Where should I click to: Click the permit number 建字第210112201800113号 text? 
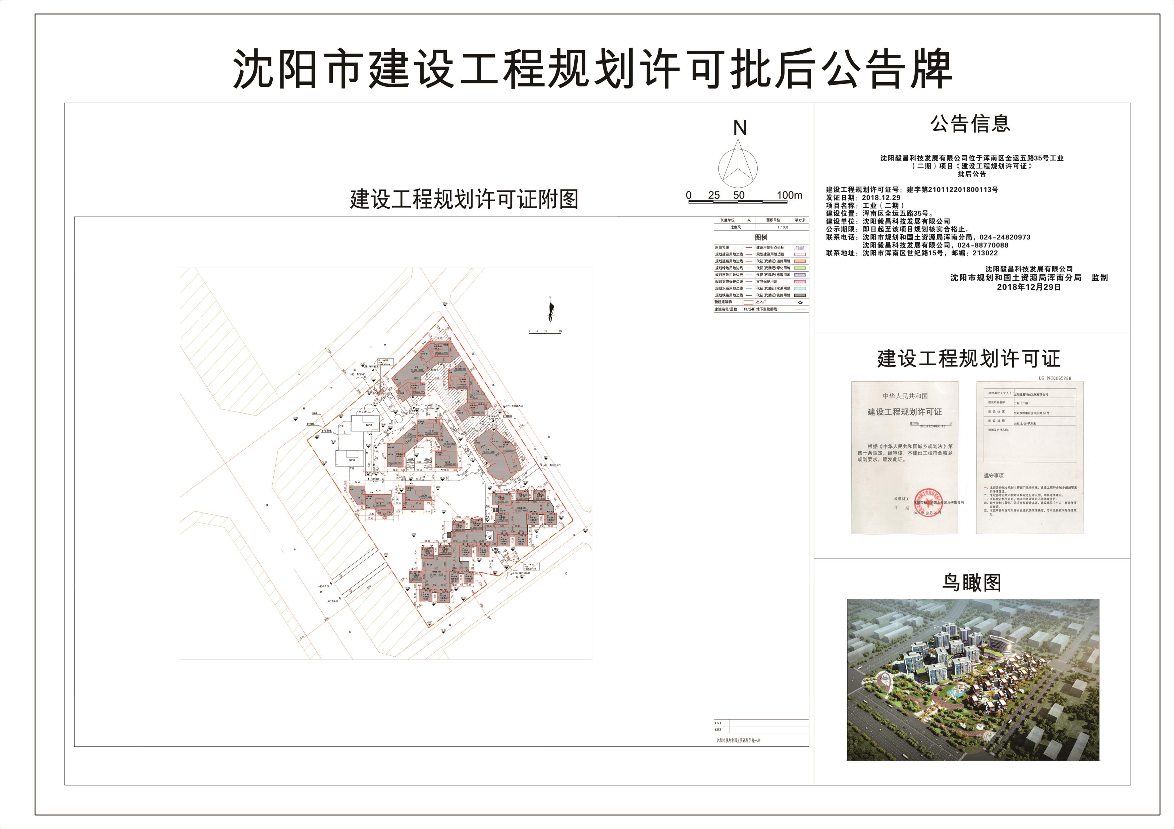click(x=952, y=189)
